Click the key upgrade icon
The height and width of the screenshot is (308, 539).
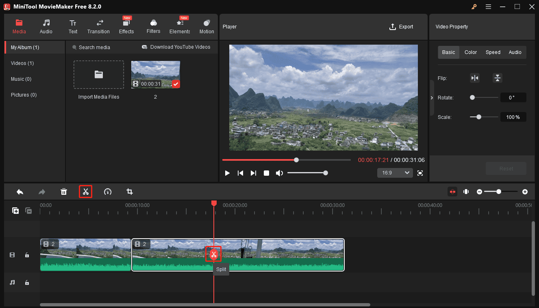474,6
